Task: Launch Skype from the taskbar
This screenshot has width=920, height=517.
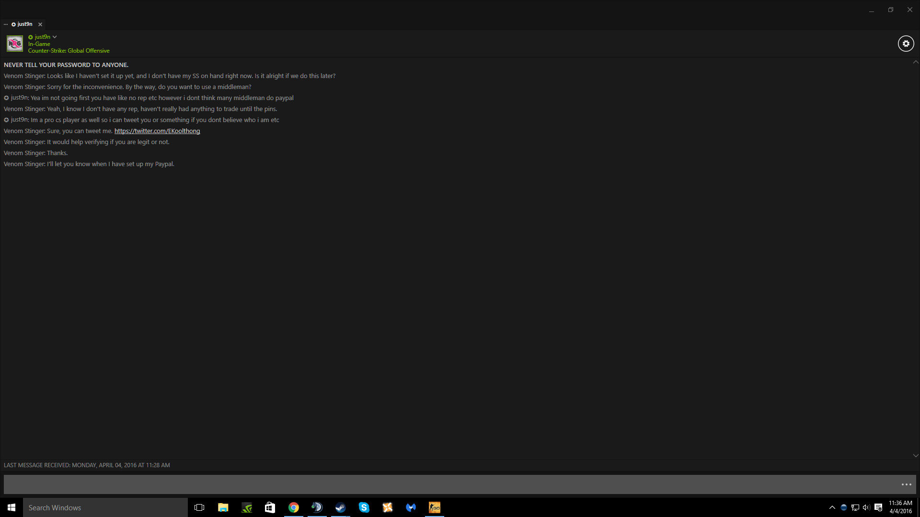Action: tap(364, 507)
